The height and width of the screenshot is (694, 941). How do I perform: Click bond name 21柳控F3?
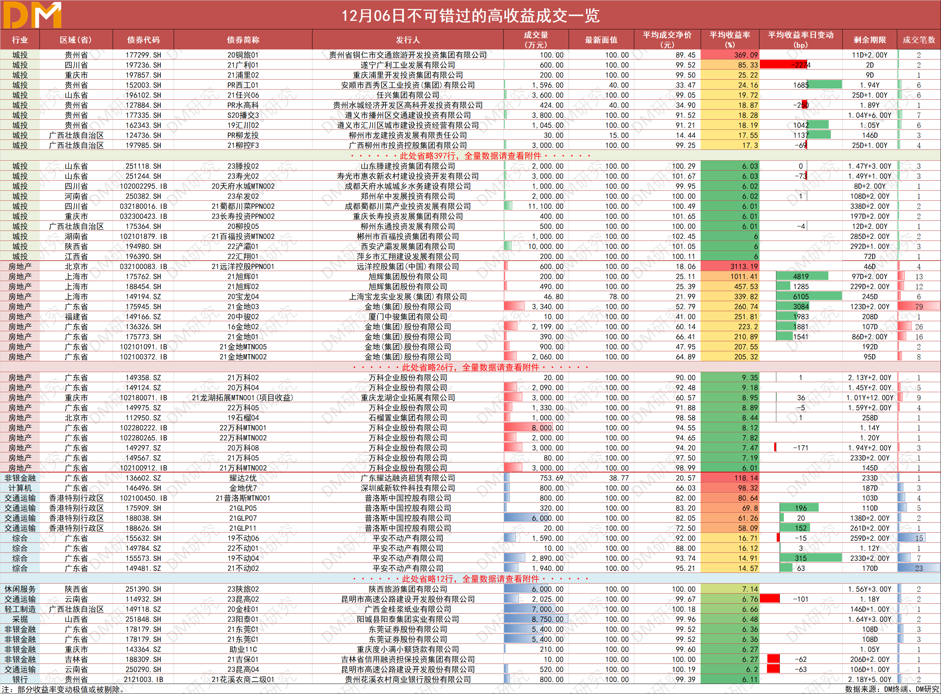pyautogui.click(x=243, y=146)
